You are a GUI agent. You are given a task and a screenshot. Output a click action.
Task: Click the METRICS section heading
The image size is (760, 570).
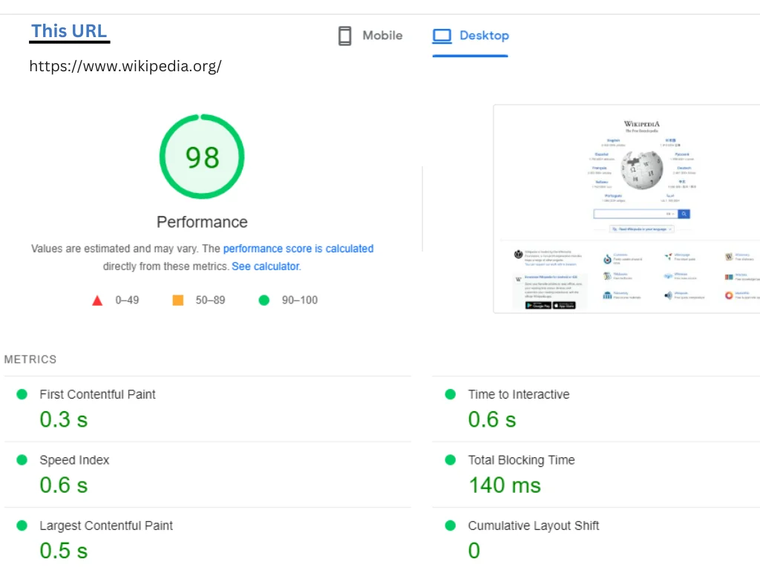tap(30, 359)
